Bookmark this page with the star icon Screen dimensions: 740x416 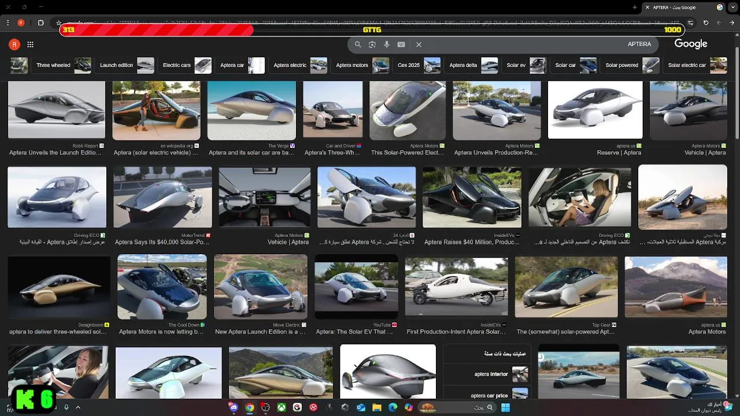[58, 23]
